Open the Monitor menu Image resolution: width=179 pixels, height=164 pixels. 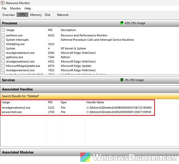pos(15,8)
